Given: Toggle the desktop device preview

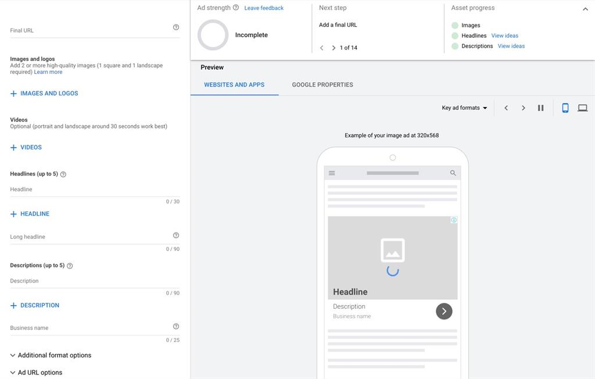Looking at the screenshot, I should [x=582, y=108].
